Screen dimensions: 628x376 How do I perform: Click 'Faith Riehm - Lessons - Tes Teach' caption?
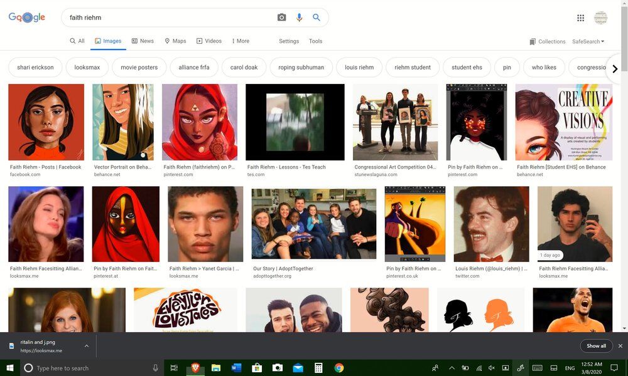click(286, 167)
